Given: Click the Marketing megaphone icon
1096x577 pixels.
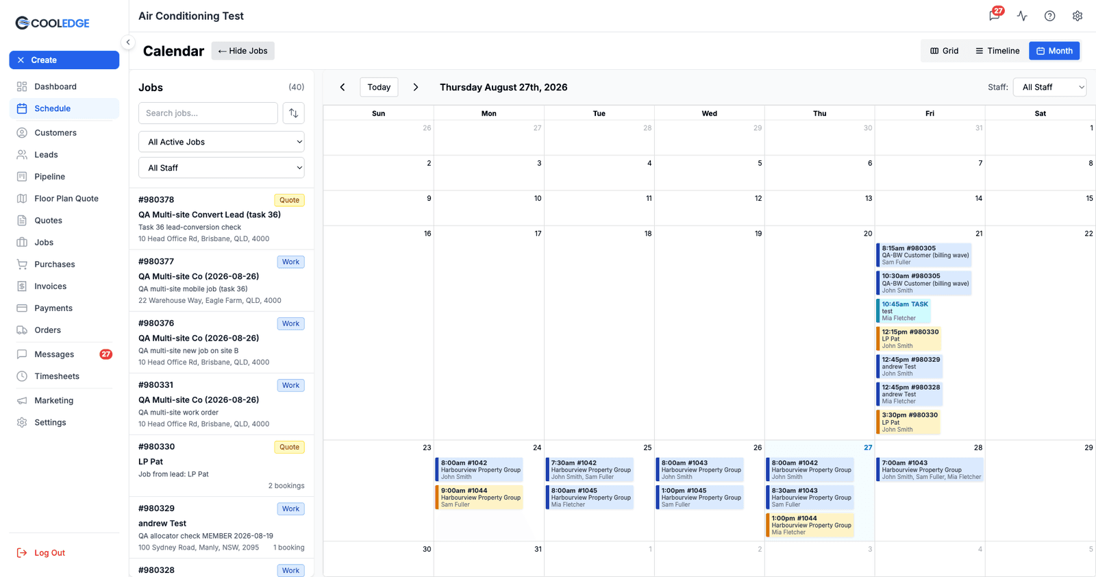Looking at the screenshot, I should [22, 401].
